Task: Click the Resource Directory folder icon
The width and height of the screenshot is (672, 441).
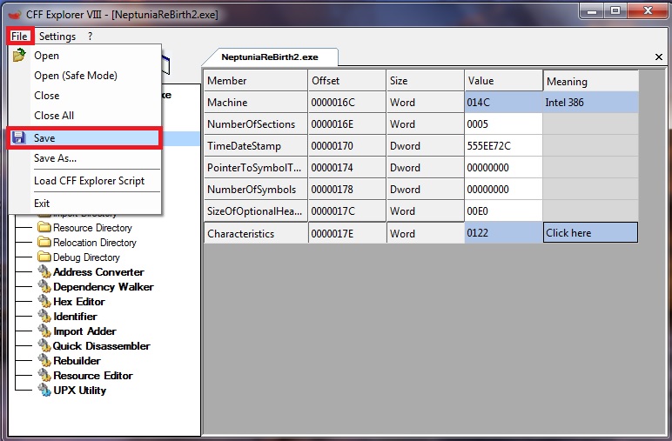Action: (44, 227)
